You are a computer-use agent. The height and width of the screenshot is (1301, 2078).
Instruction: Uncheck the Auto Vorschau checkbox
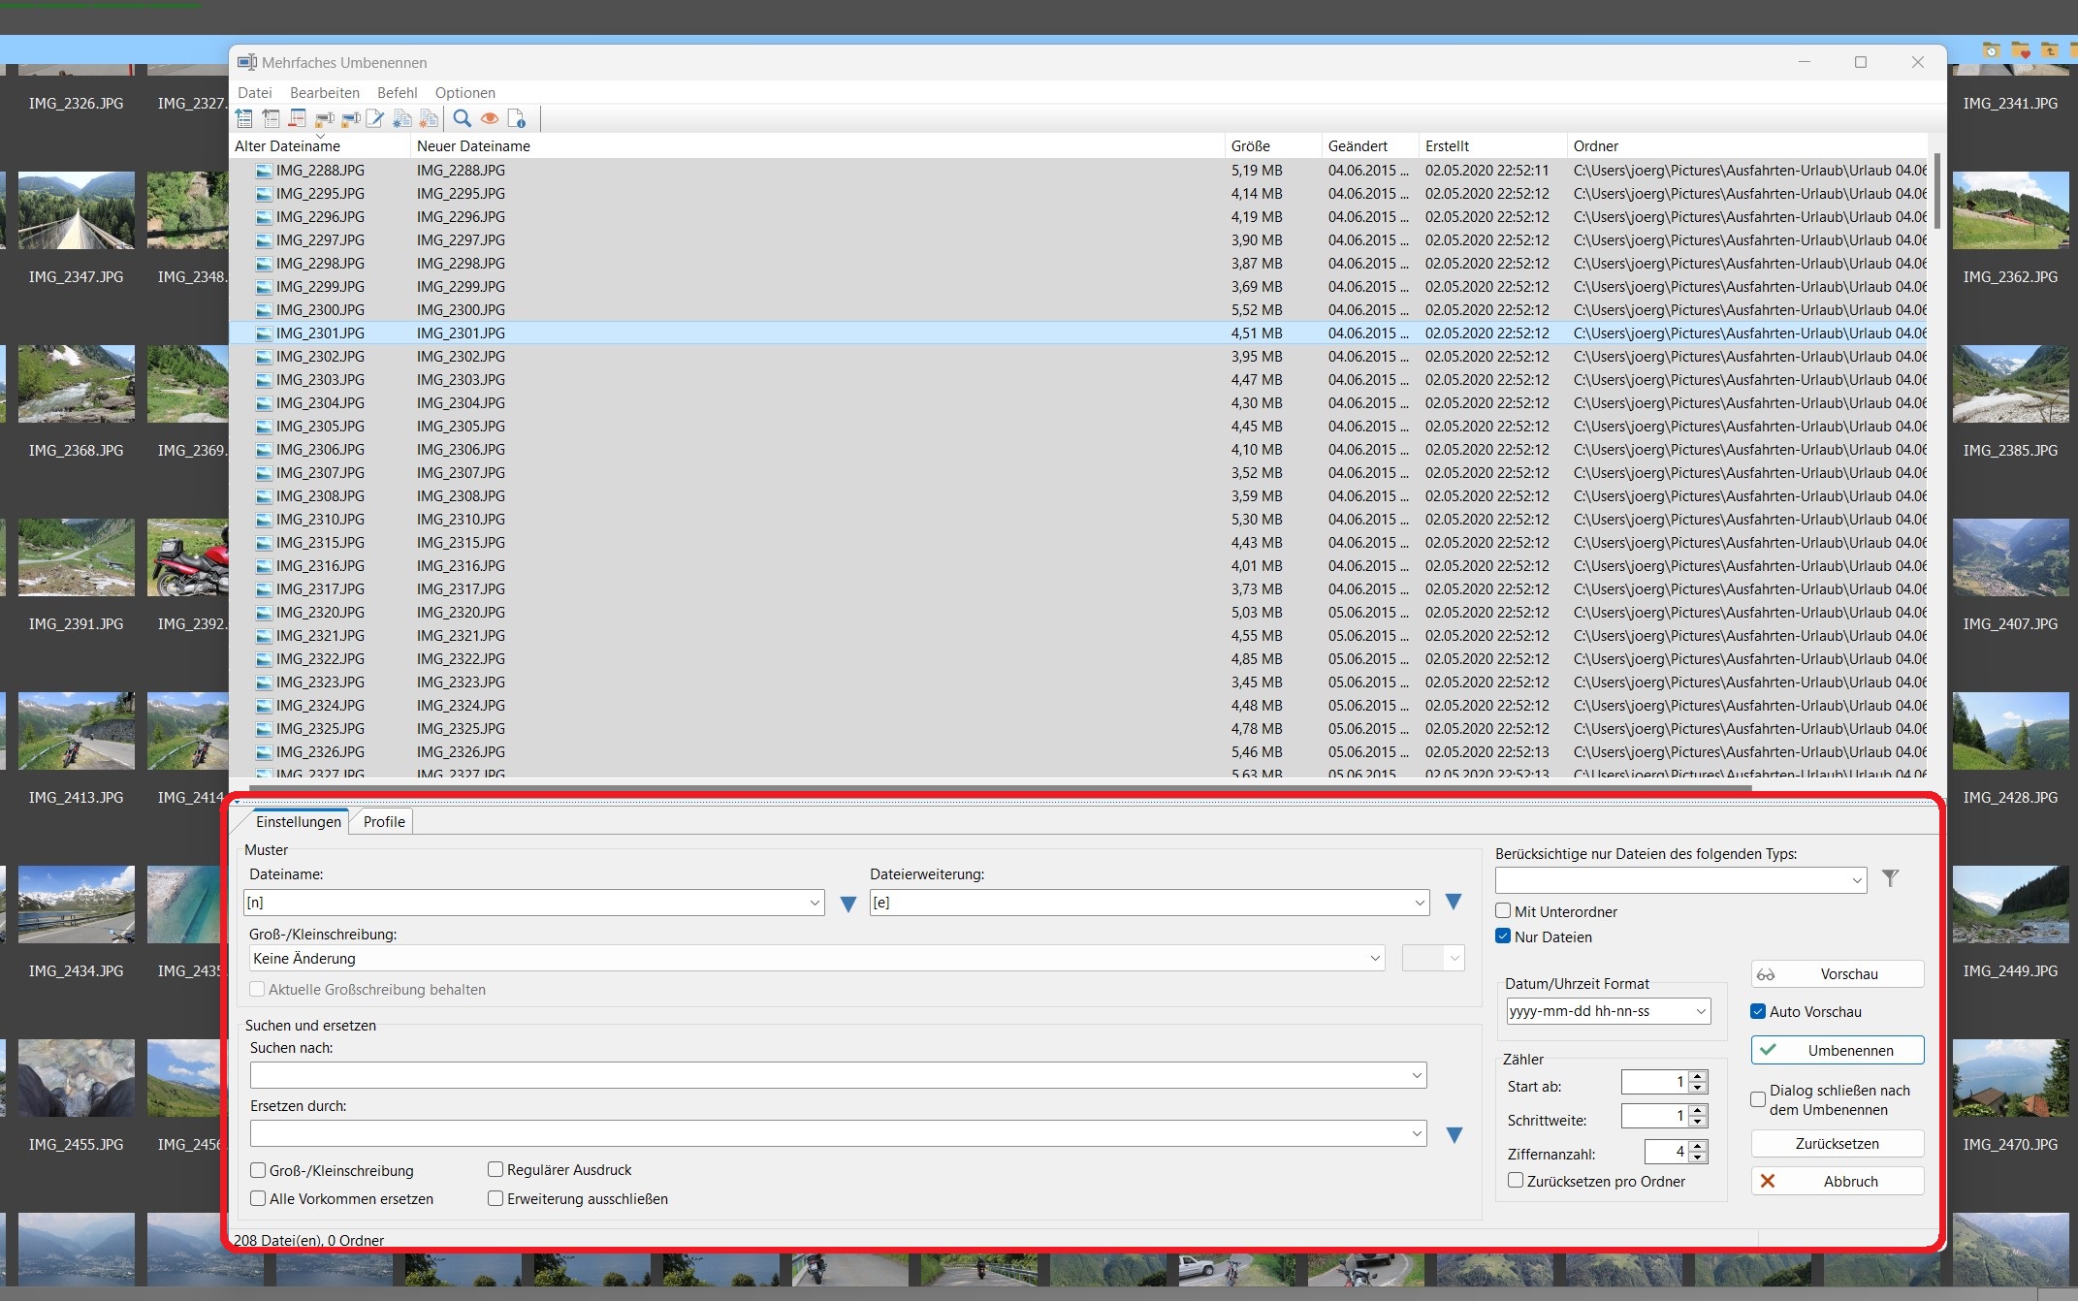1758,1011
